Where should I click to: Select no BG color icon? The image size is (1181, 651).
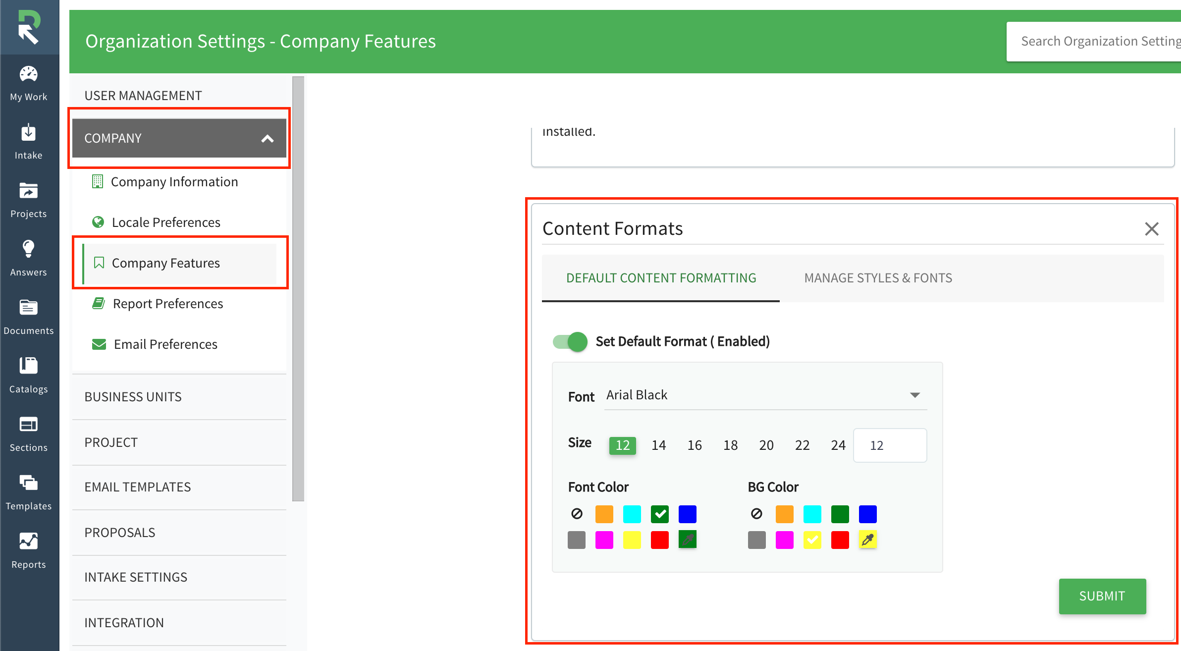[756, 514]
